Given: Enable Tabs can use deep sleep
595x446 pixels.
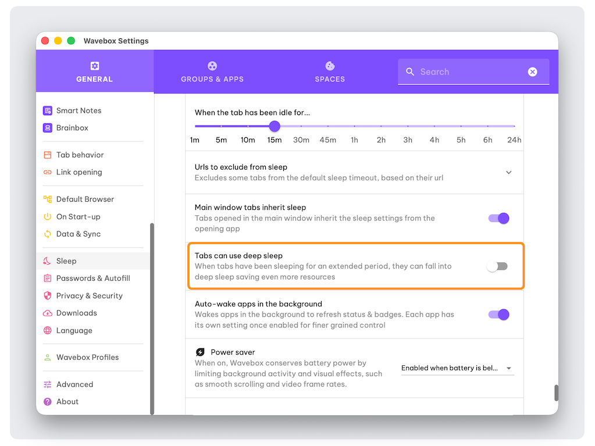Looking at the screenshot, I should [497, 266].
